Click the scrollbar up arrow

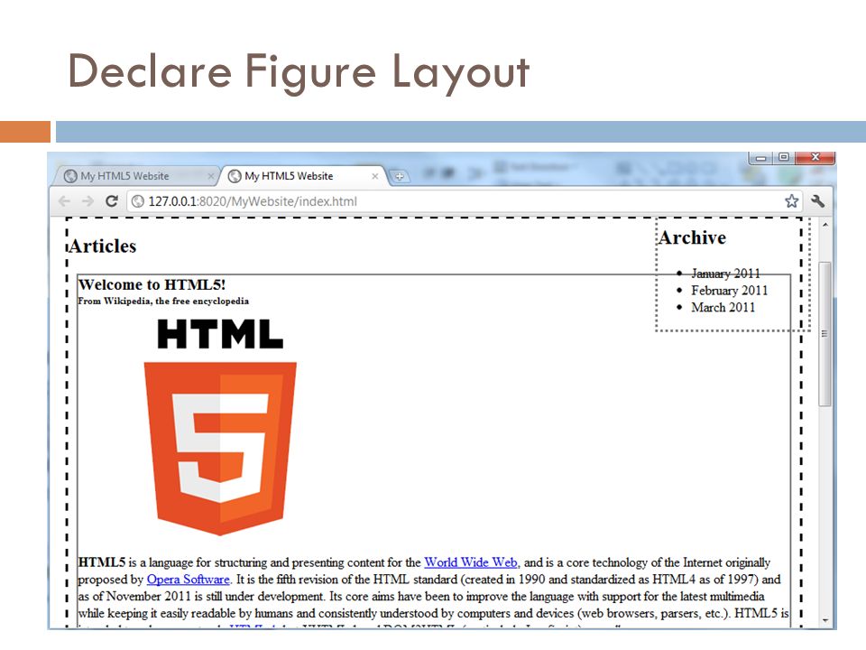coord(825,225)
